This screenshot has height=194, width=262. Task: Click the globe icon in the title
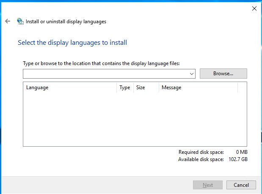[20, 21]
